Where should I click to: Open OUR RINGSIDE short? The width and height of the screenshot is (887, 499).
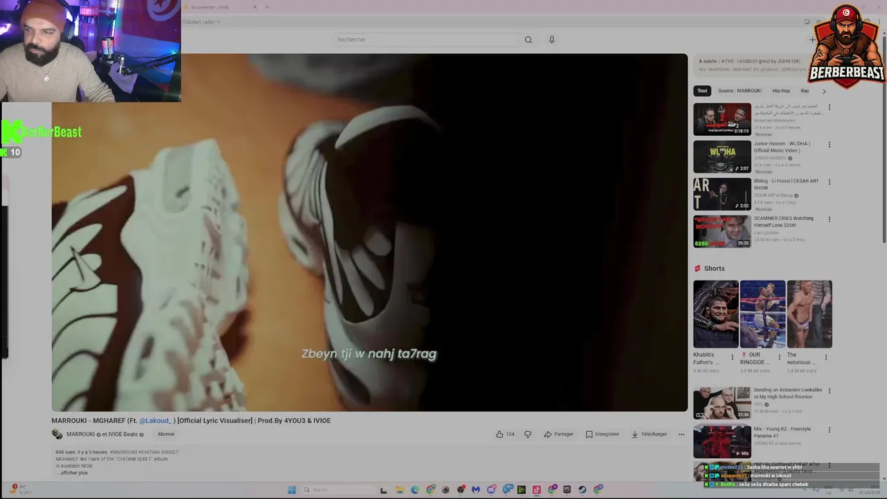[762, 314]
